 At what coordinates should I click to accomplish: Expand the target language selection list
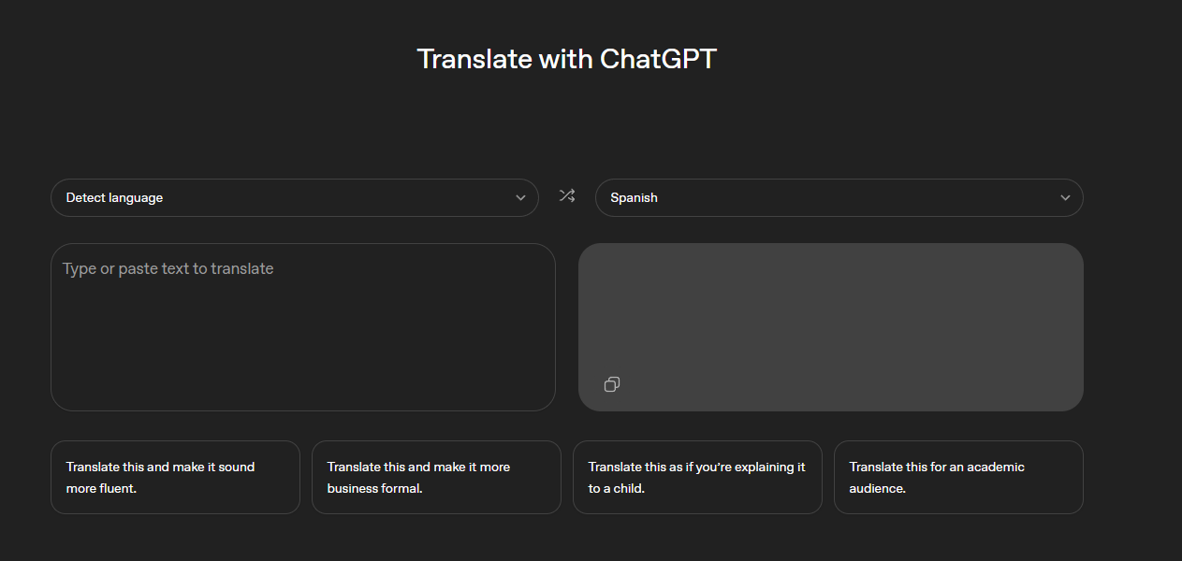click(x=839, y=197)
